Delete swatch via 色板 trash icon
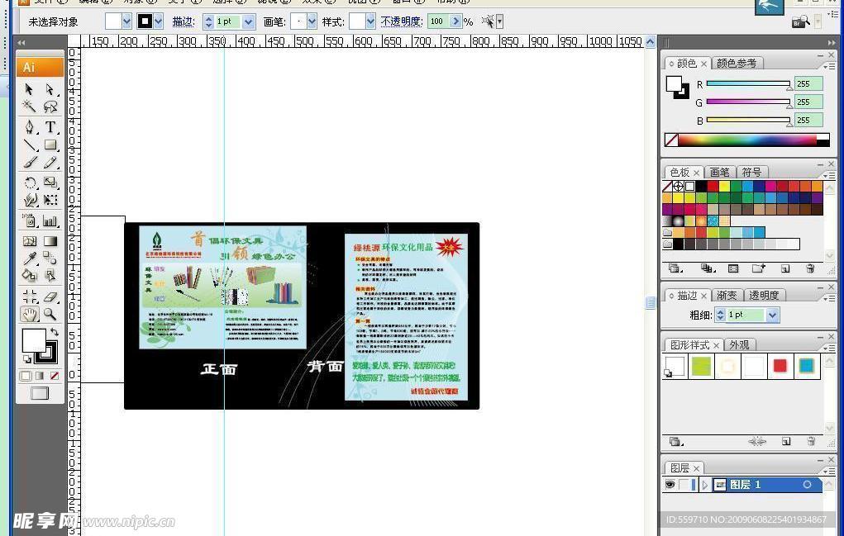Screen dimensions: 844x536 click(810, 268)
